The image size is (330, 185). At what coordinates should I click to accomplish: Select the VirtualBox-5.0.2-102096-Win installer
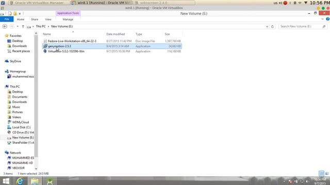point(112,51)
